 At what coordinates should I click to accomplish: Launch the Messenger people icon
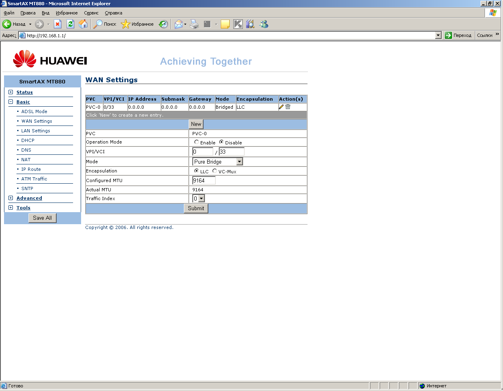tap(264, 24)
